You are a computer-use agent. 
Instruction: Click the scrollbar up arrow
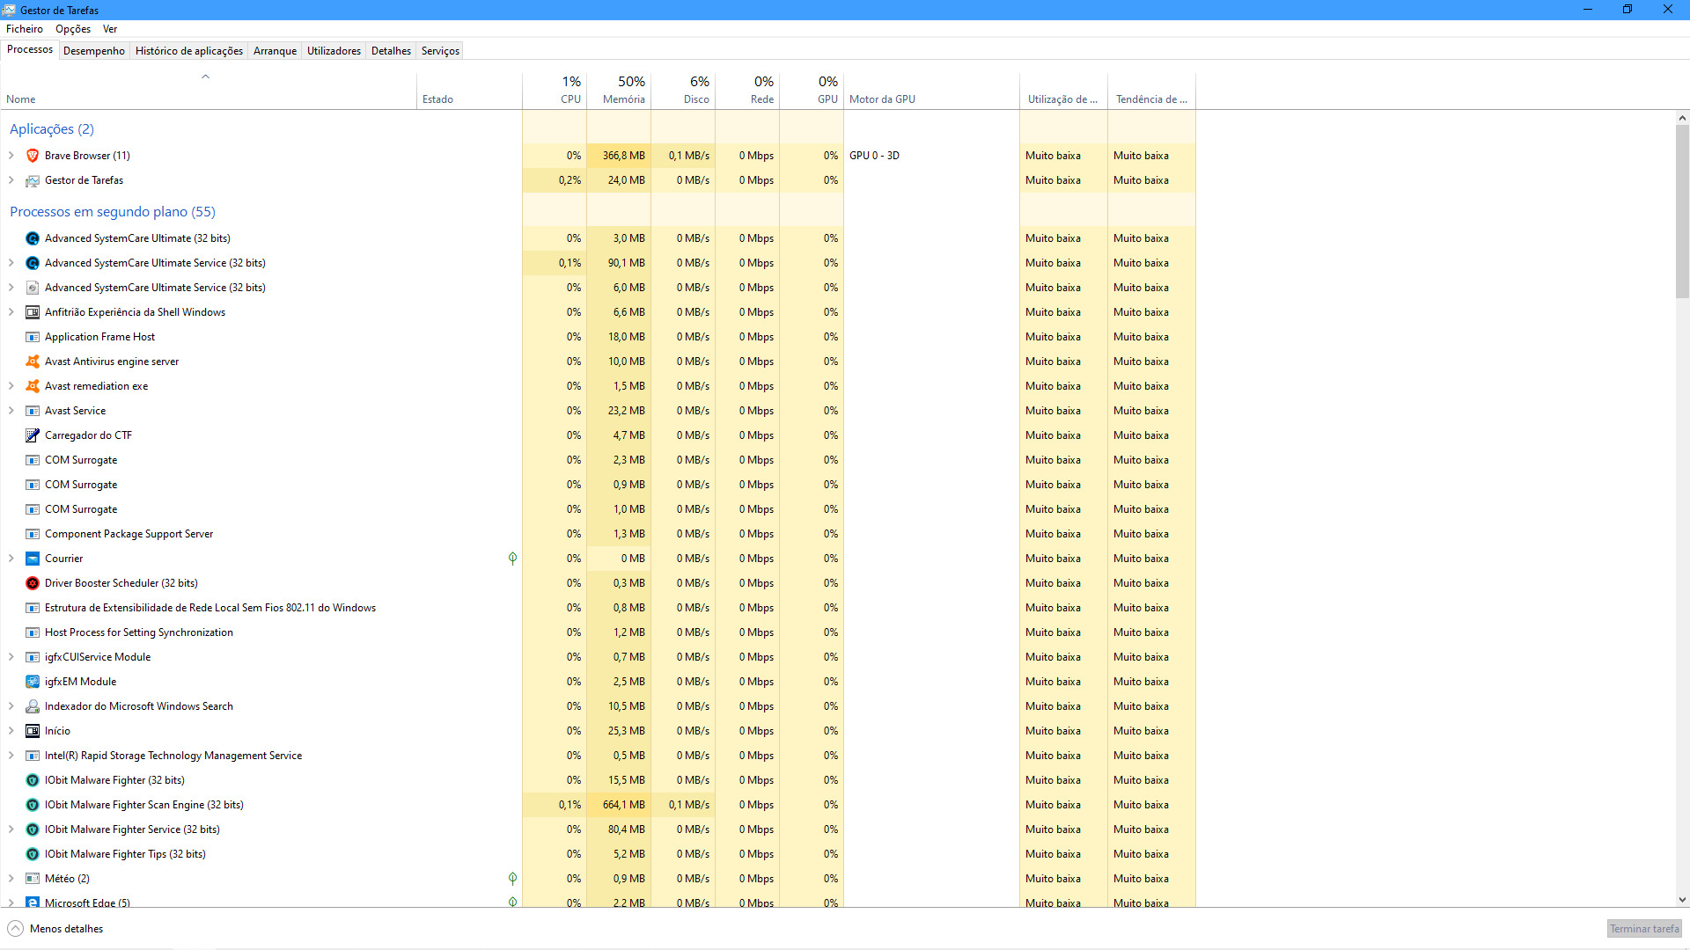pyautogui.click(x=1682, y=118)
